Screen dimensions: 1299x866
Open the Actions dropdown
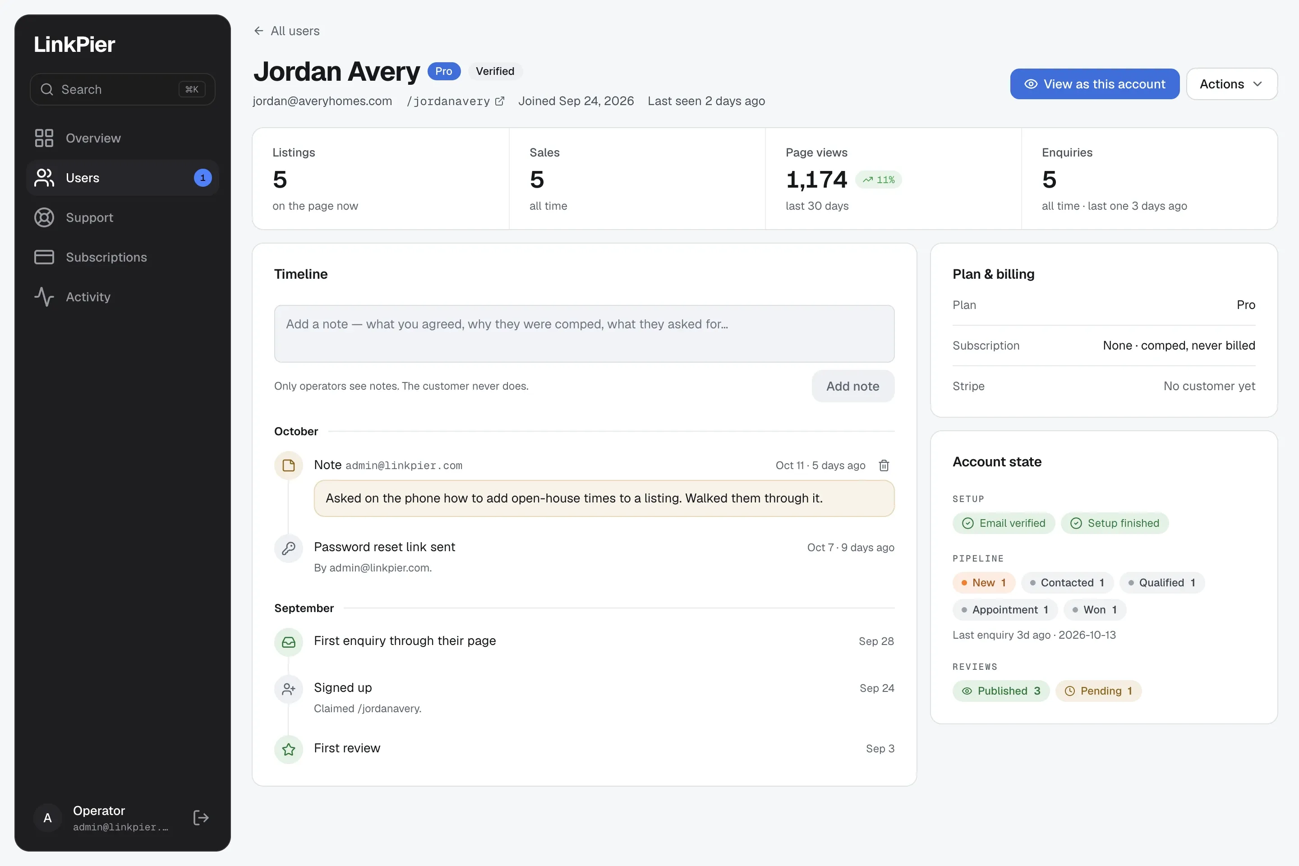coord(1232,84)
